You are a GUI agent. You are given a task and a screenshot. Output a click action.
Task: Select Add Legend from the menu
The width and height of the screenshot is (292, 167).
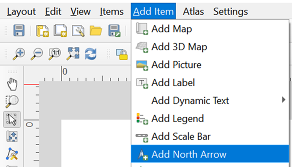pyautogui.click(x=177, y=118)
